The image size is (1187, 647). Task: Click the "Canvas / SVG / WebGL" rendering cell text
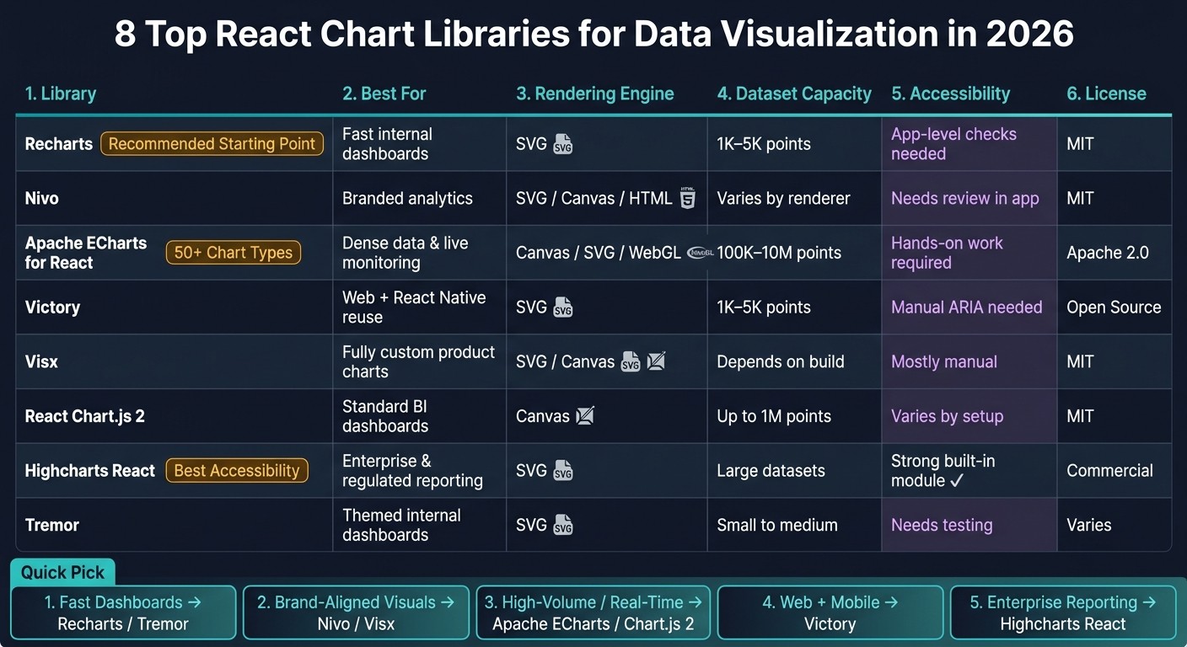click(599, 253)
